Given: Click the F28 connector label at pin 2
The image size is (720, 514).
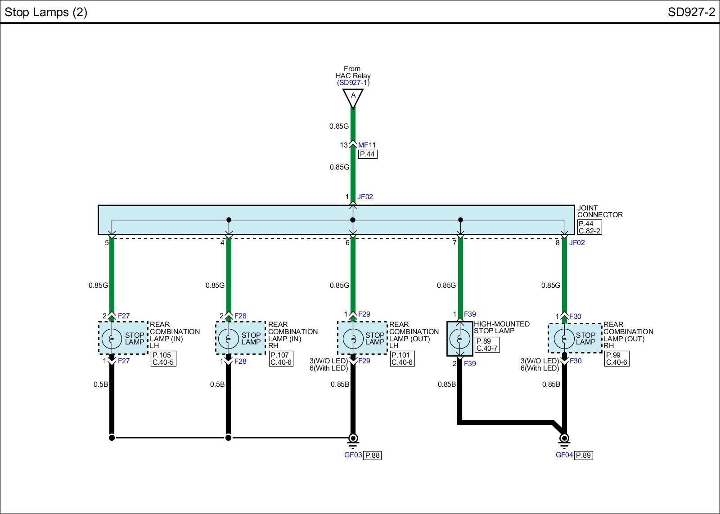Looking at the screenshot, I should pos(240,316).
